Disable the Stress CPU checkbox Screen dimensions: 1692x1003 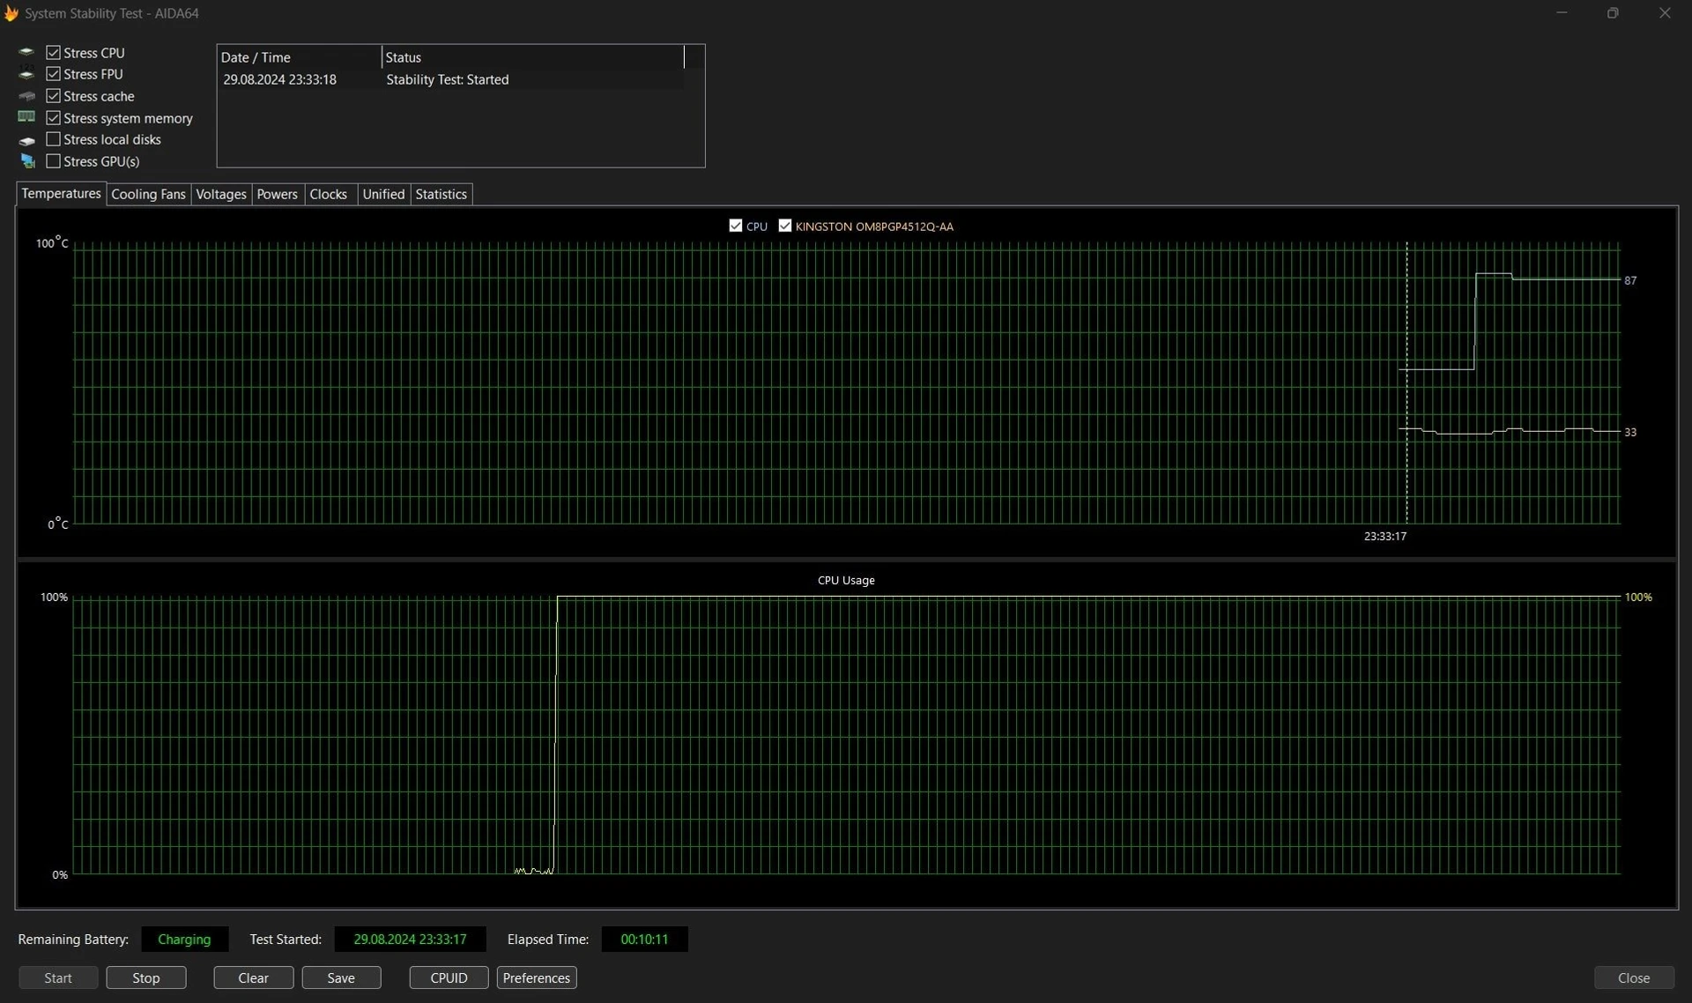[x=53, y=53]
